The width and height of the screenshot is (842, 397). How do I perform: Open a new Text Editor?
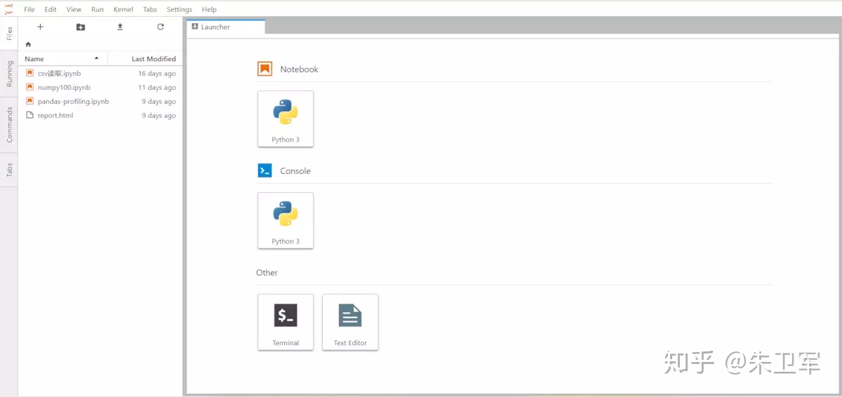[350, 322]
